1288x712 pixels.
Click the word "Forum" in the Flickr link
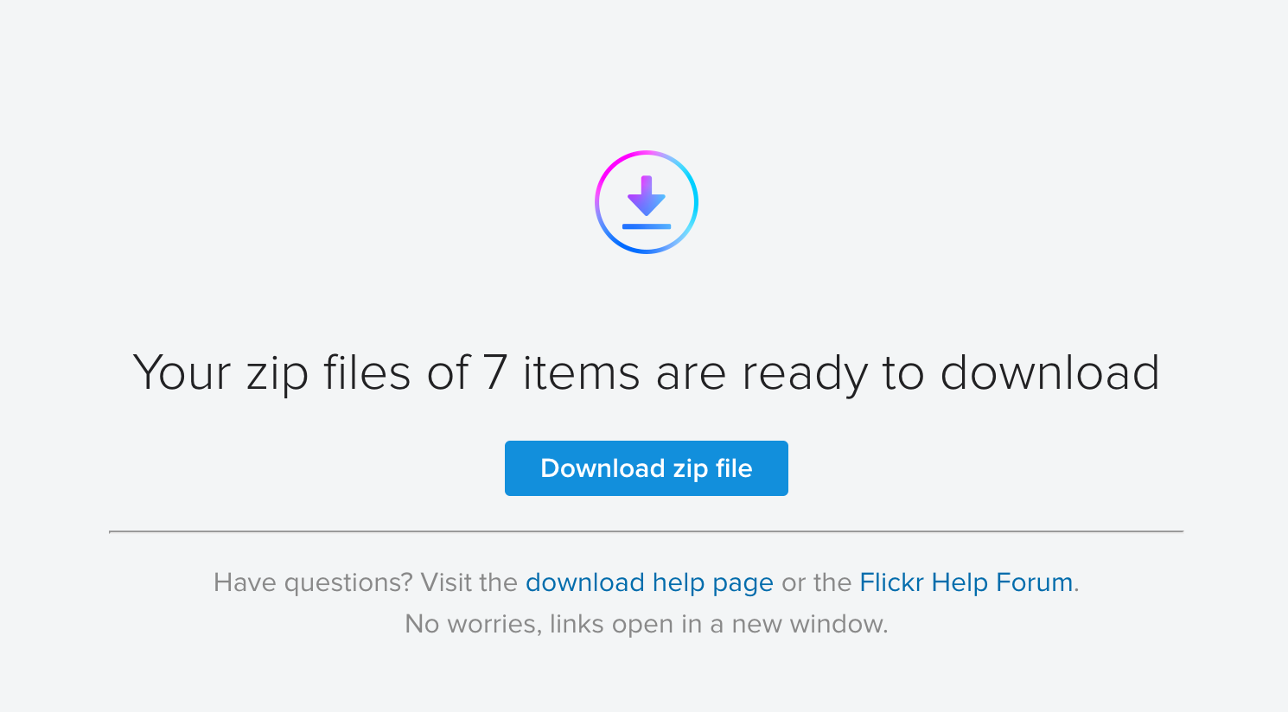[x=1034, y=582]
